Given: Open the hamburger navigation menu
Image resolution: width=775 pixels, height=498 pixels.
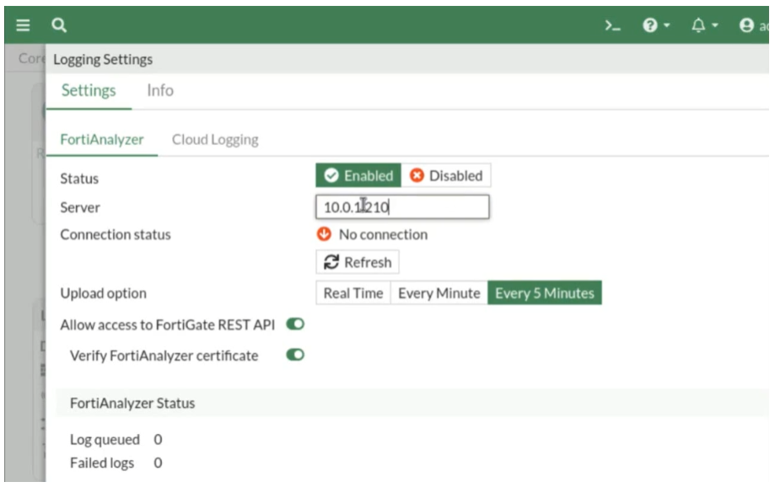Looking at the screenshot, I should coord(24,24).
